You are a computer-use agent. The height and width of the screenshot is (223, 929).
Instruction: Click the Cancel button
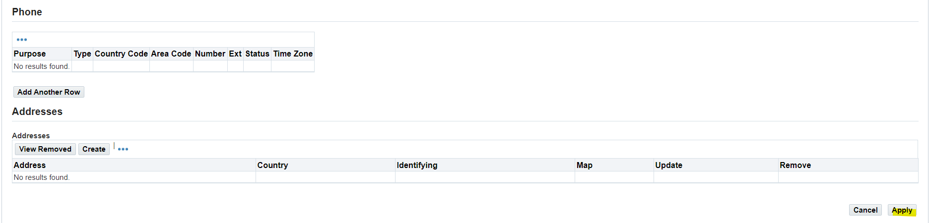(x=865, y=210)
